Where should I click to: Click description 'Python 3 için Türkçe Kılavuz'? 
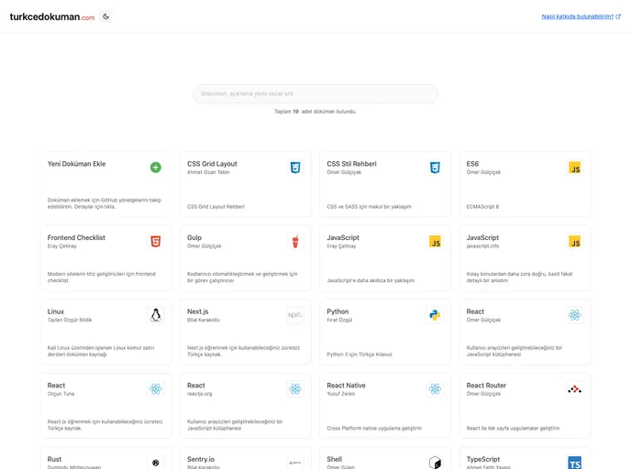pyautogui.click(x=360, y=354)
